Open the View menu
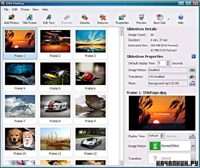 35,9
